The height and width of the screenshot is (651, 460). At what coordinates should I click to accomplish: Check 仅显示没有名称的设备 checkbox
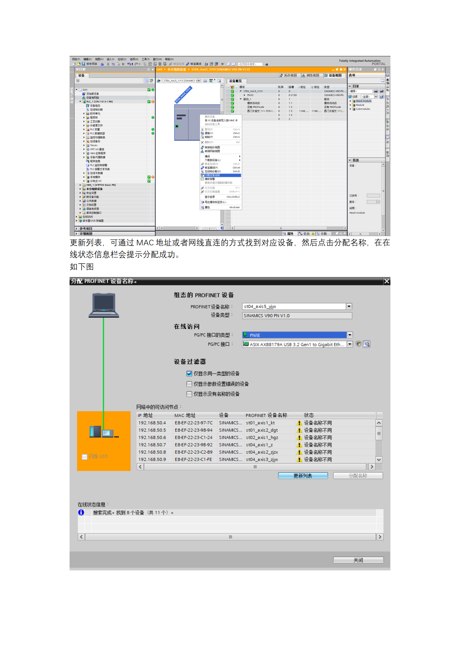pyautogui.click(x=189, y=394)
